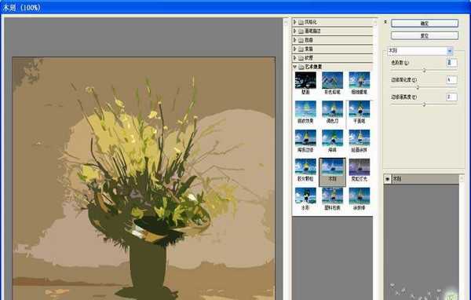Collapse the filter thumbnail panel with the toggle arrow
The width and height of the screenshot is (471, 300).
click(385, 22)
